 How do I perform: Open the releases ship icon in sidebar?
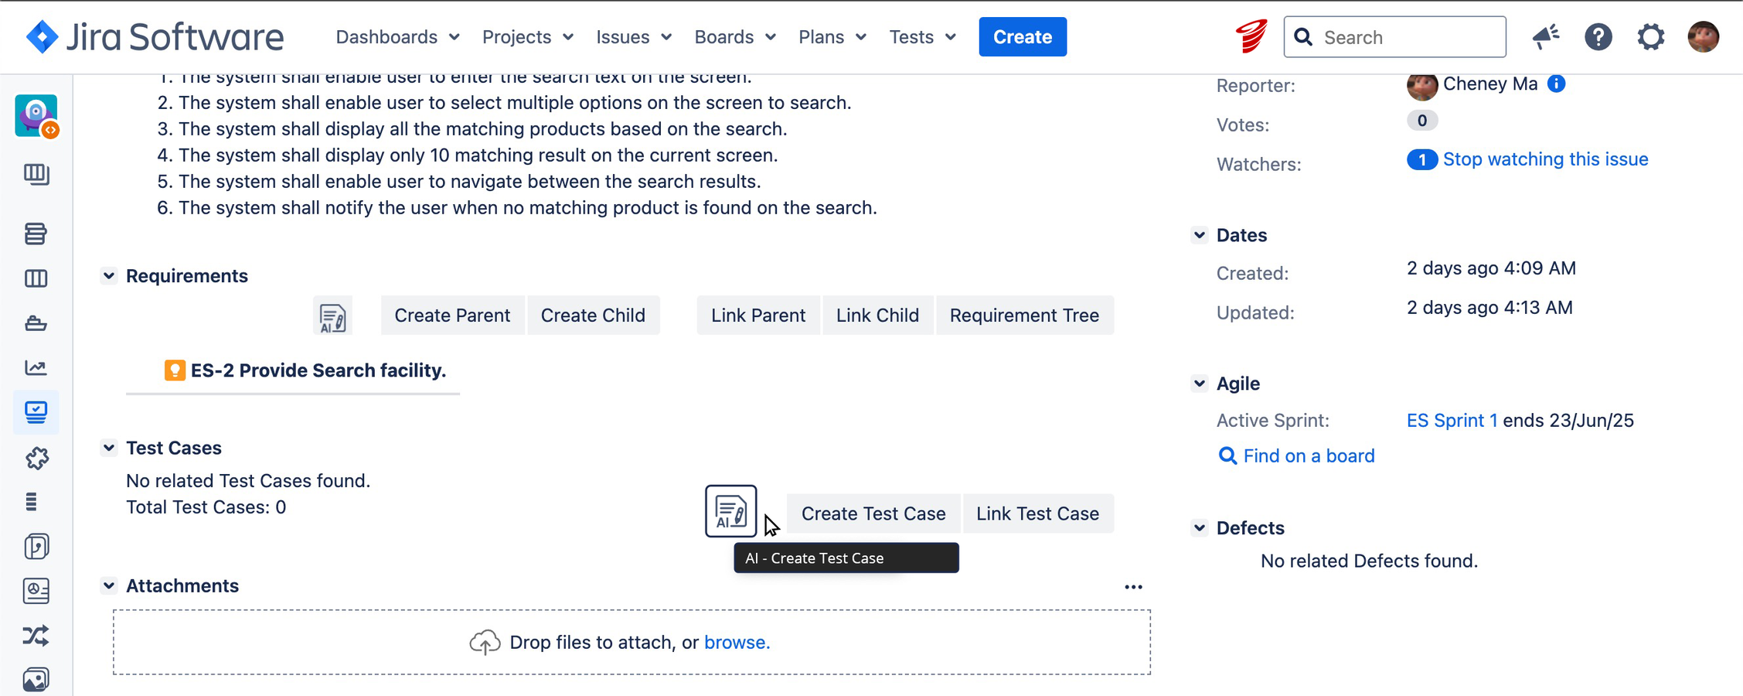pyautogui.click(x=36, y=323)
